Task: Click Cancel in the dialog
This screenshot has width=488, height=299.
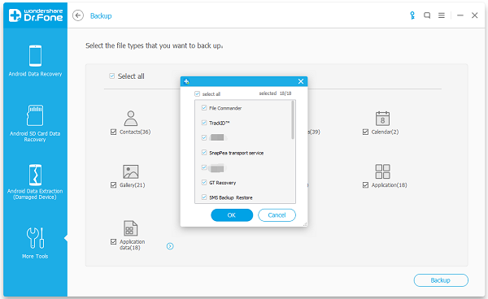Action: click(x=277, y=215)
